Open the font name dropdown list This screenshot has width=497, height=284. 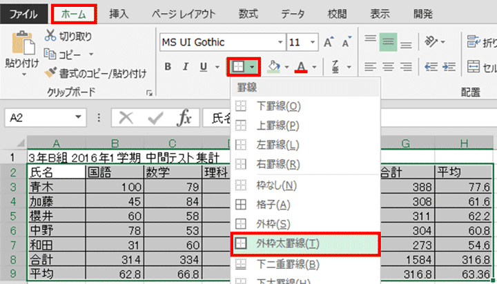click(280, 42)
